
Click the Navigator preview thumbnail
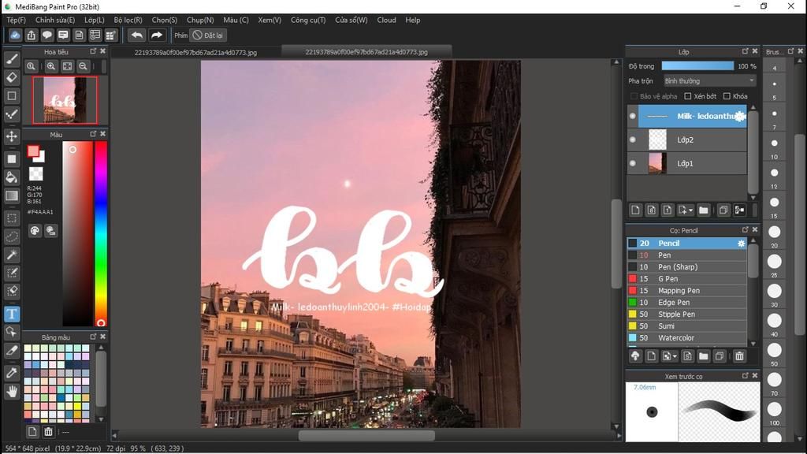point(65,100)
